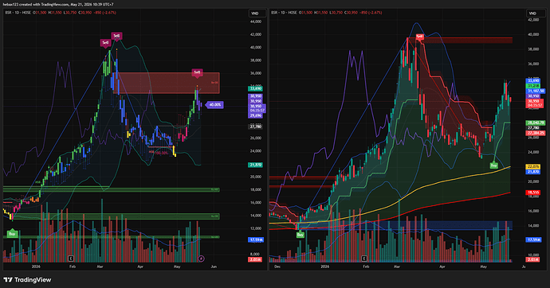Click the 28,043.78 green price label

pos(536,123)
